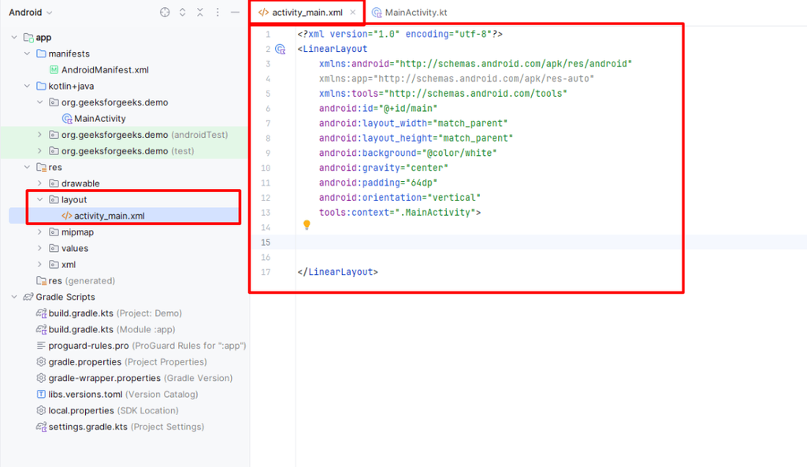Screen dimensions: 807x467
Task: Click the activity_main.xml file icon in tree
Action: [x=66, y=216]
